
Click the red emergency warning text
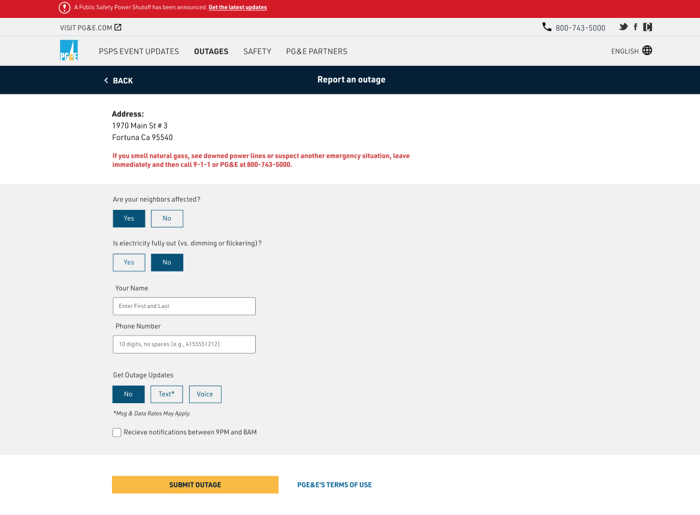coord(261,160)
